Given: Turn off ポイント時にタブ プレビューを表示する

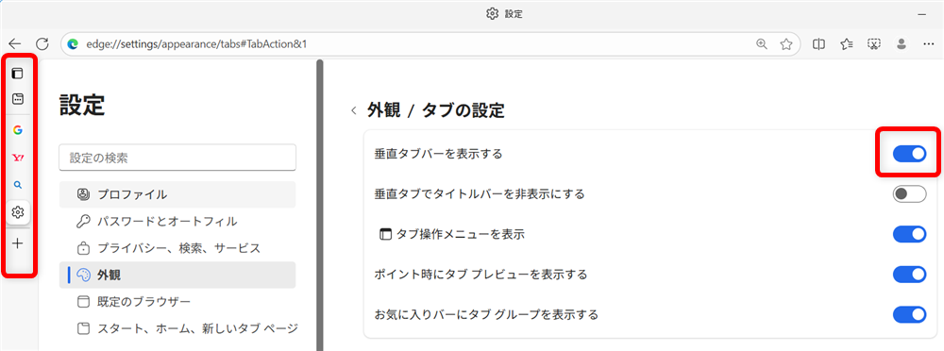Looking at the screenshot, I should [909, 274].
